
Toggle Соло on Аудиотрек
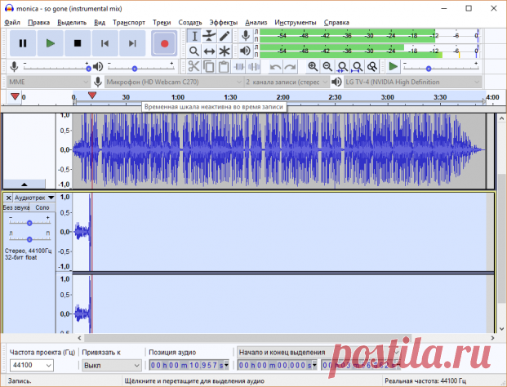point(42,207)
